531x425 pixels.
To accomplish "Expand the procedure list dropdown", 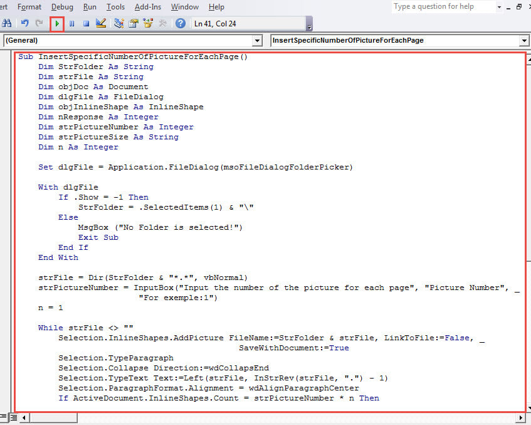I will 525,41.
